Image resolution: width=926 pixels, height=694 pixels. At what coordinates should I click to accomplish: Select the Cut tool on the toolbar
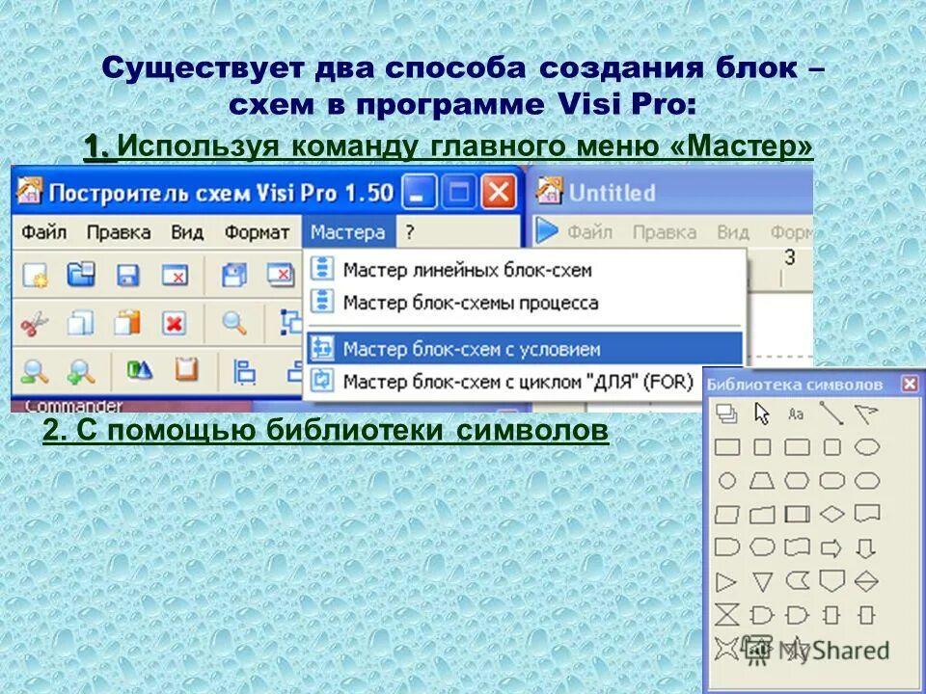[35, 320]
